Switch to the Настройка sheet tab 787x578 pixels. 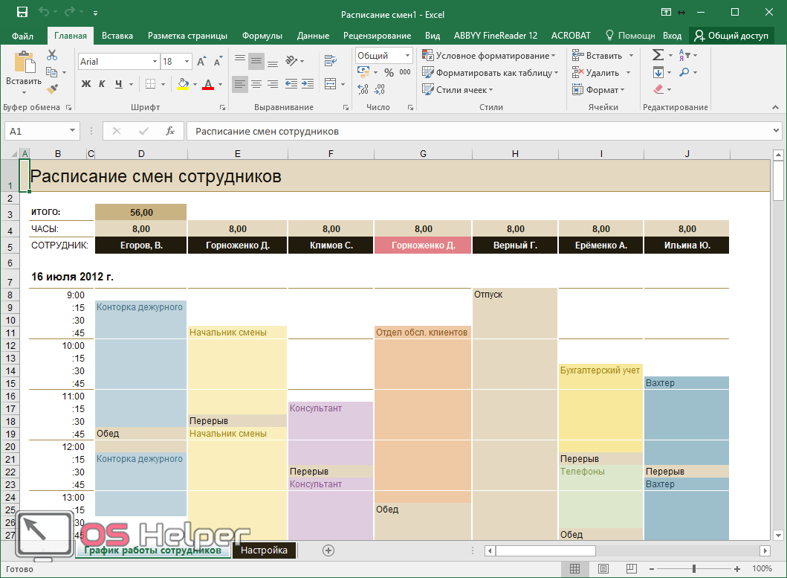(264, 550)
